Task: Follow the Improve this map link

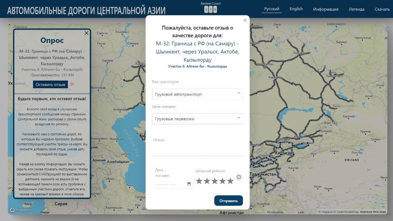Action: coord(374,211)
